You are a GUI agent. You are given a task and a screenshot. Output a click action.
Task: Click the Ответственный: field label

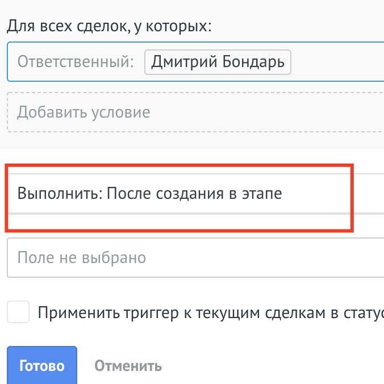click(x=76, y=61)
